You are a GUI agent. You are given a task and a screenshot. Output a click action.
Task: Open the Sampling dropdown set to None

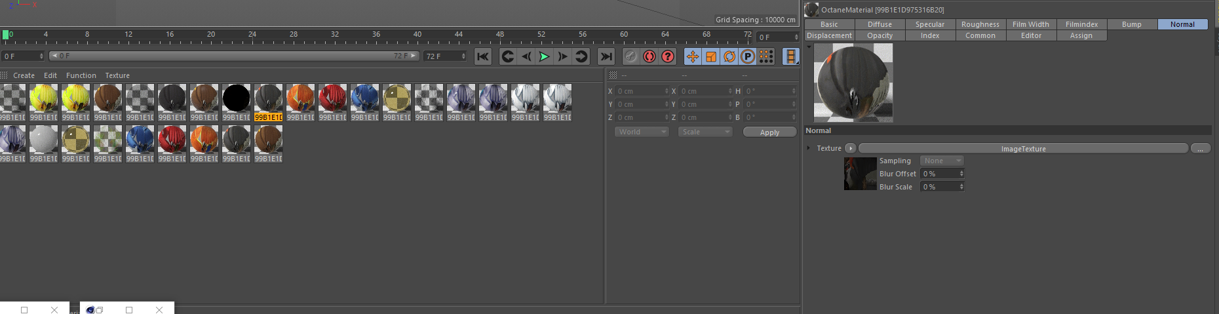pyautogui.click(x=941, y=161)
